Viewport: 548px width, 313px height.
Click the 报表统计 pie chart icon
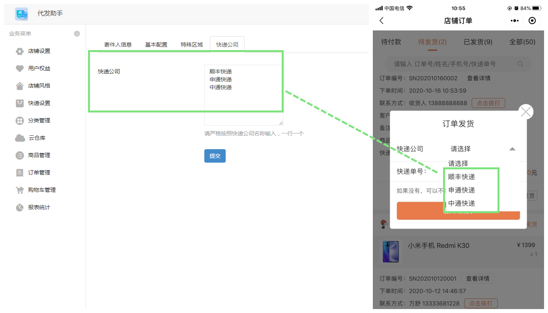coord(20,208)
